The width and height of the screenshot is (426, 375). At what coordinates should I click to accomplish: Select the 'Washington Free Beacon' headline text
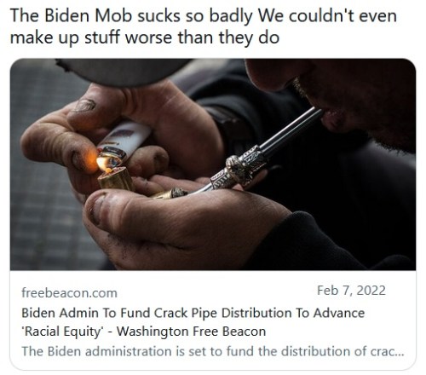(191, 332)
